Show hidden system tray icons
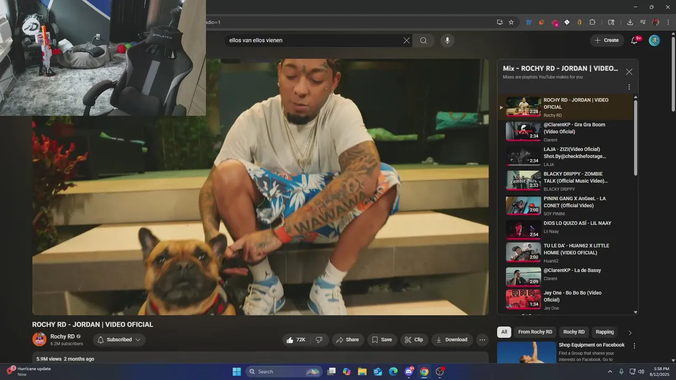676x380 pixels. click(x=610, y=372)
